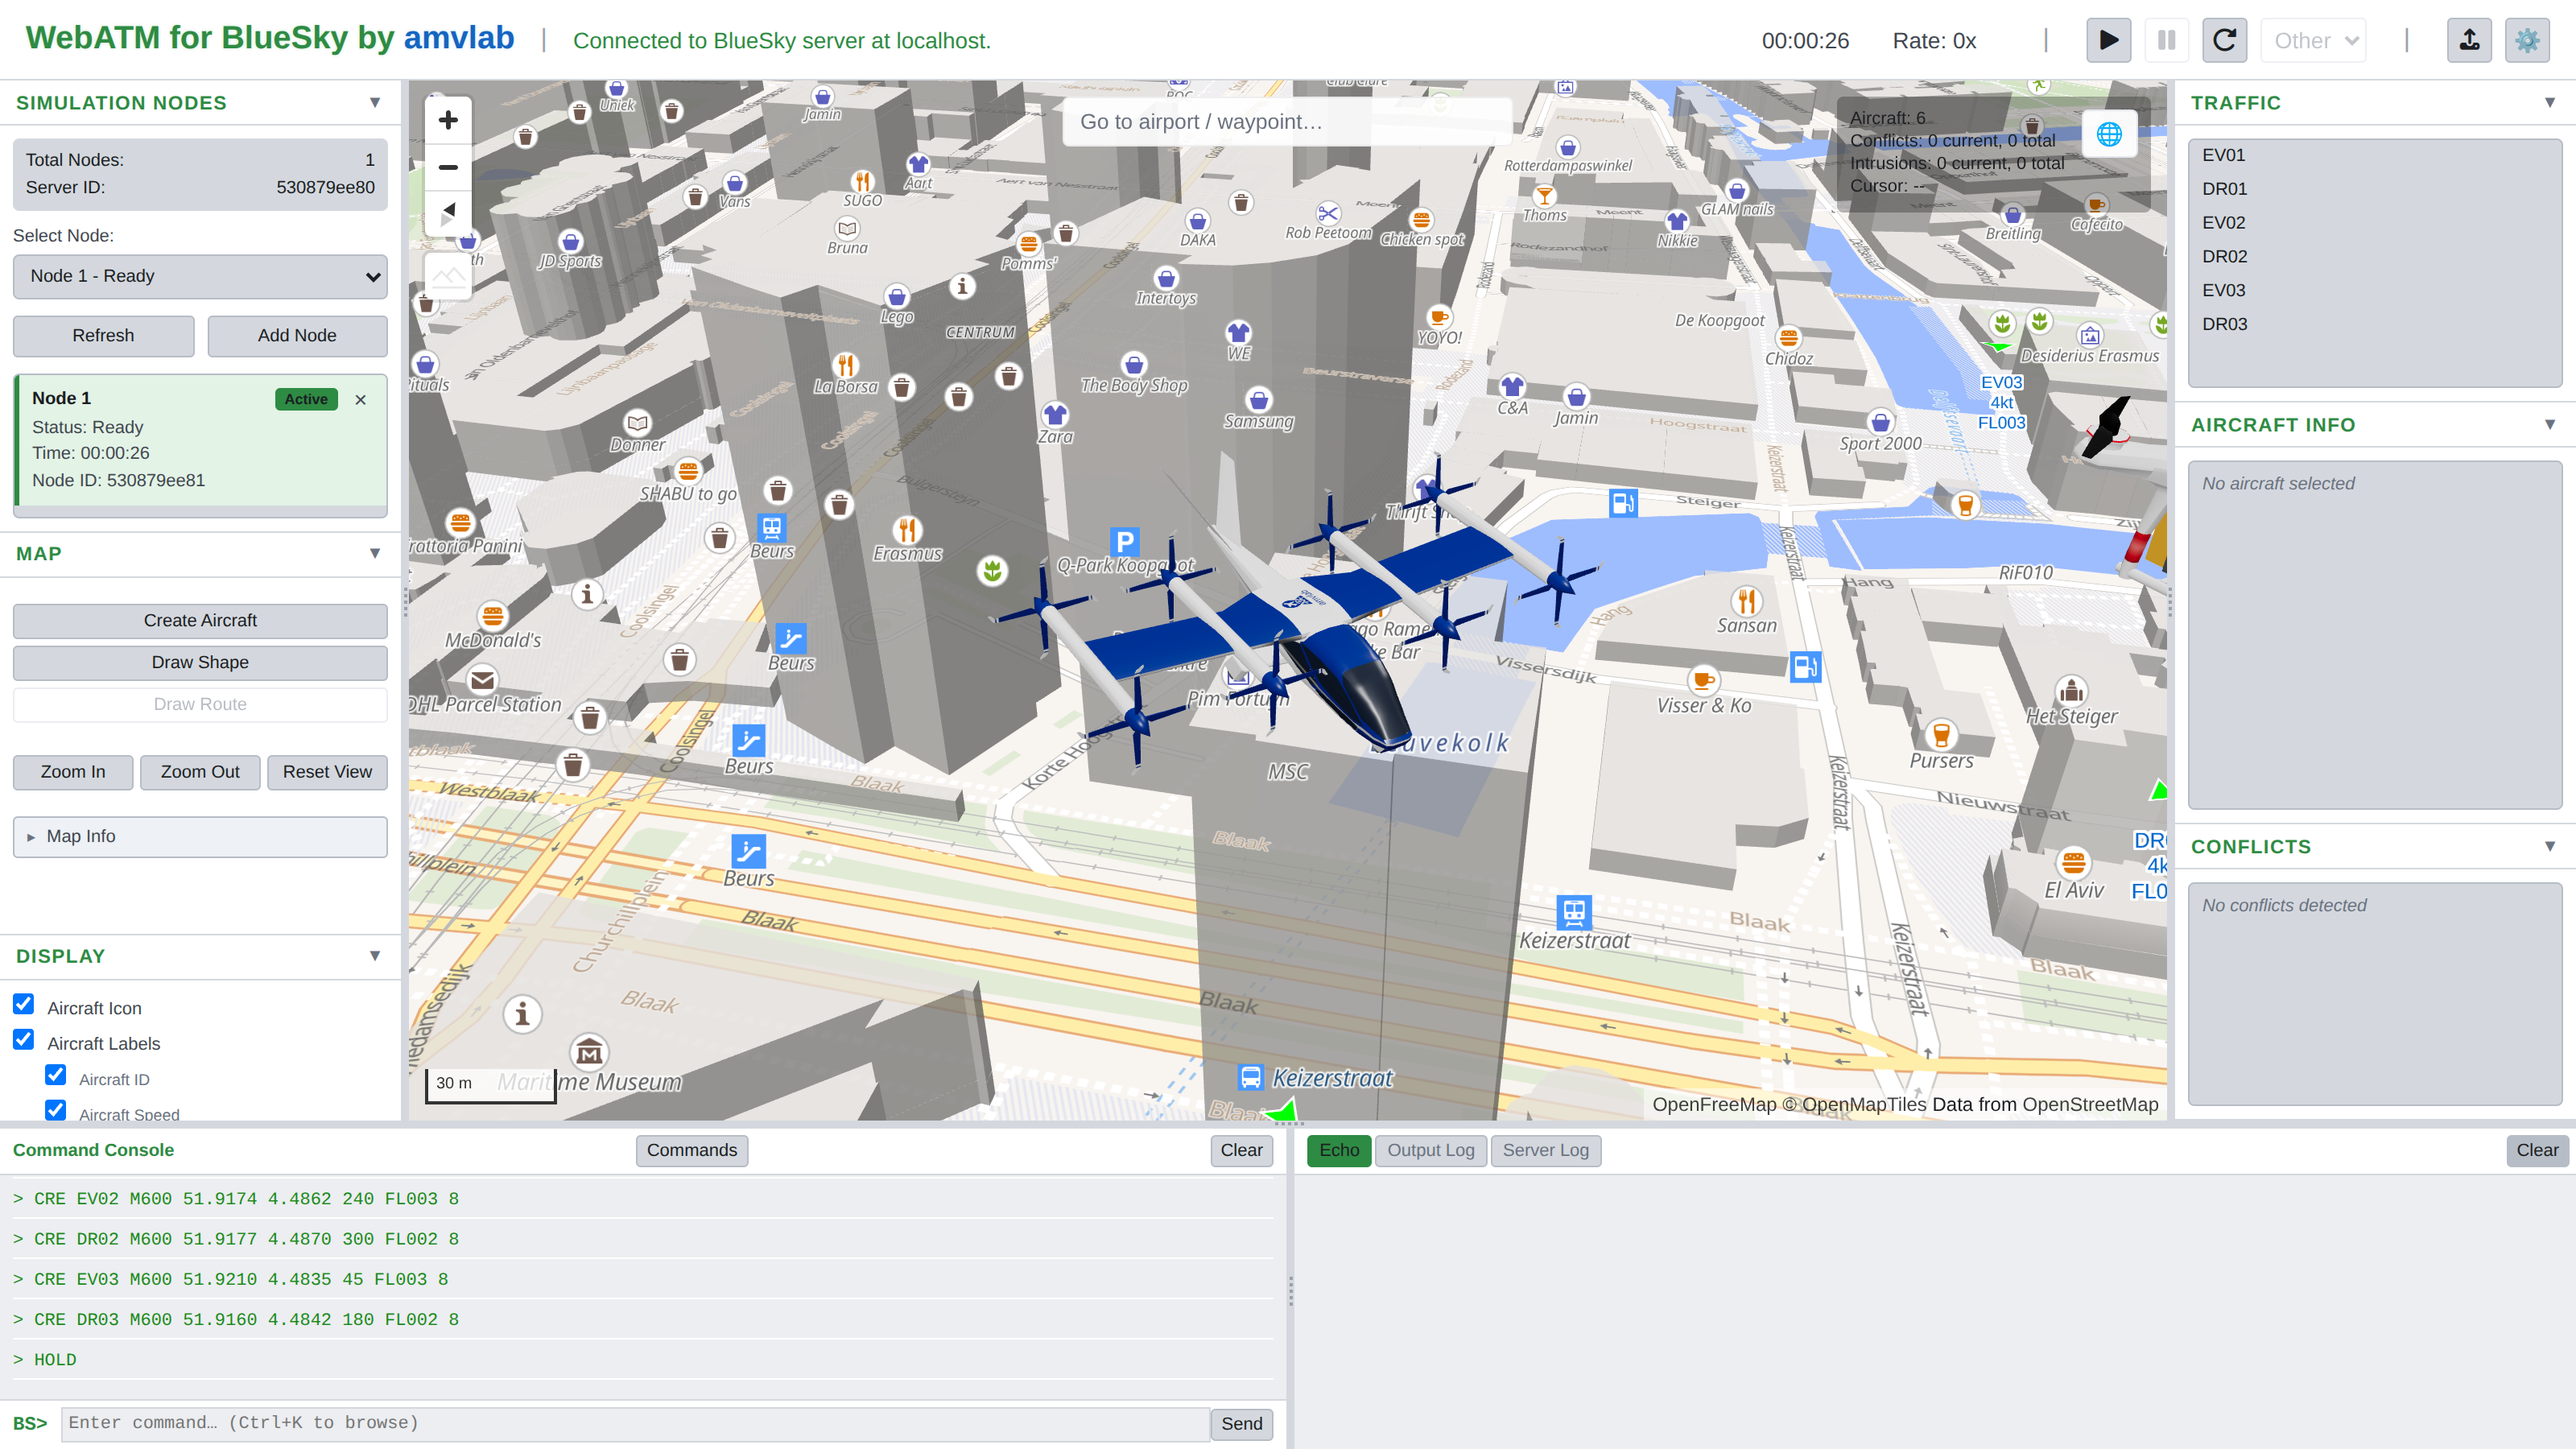Close the Node 1 card with X
This screenshot has height=1449, width=2576.
pos(361,399)
